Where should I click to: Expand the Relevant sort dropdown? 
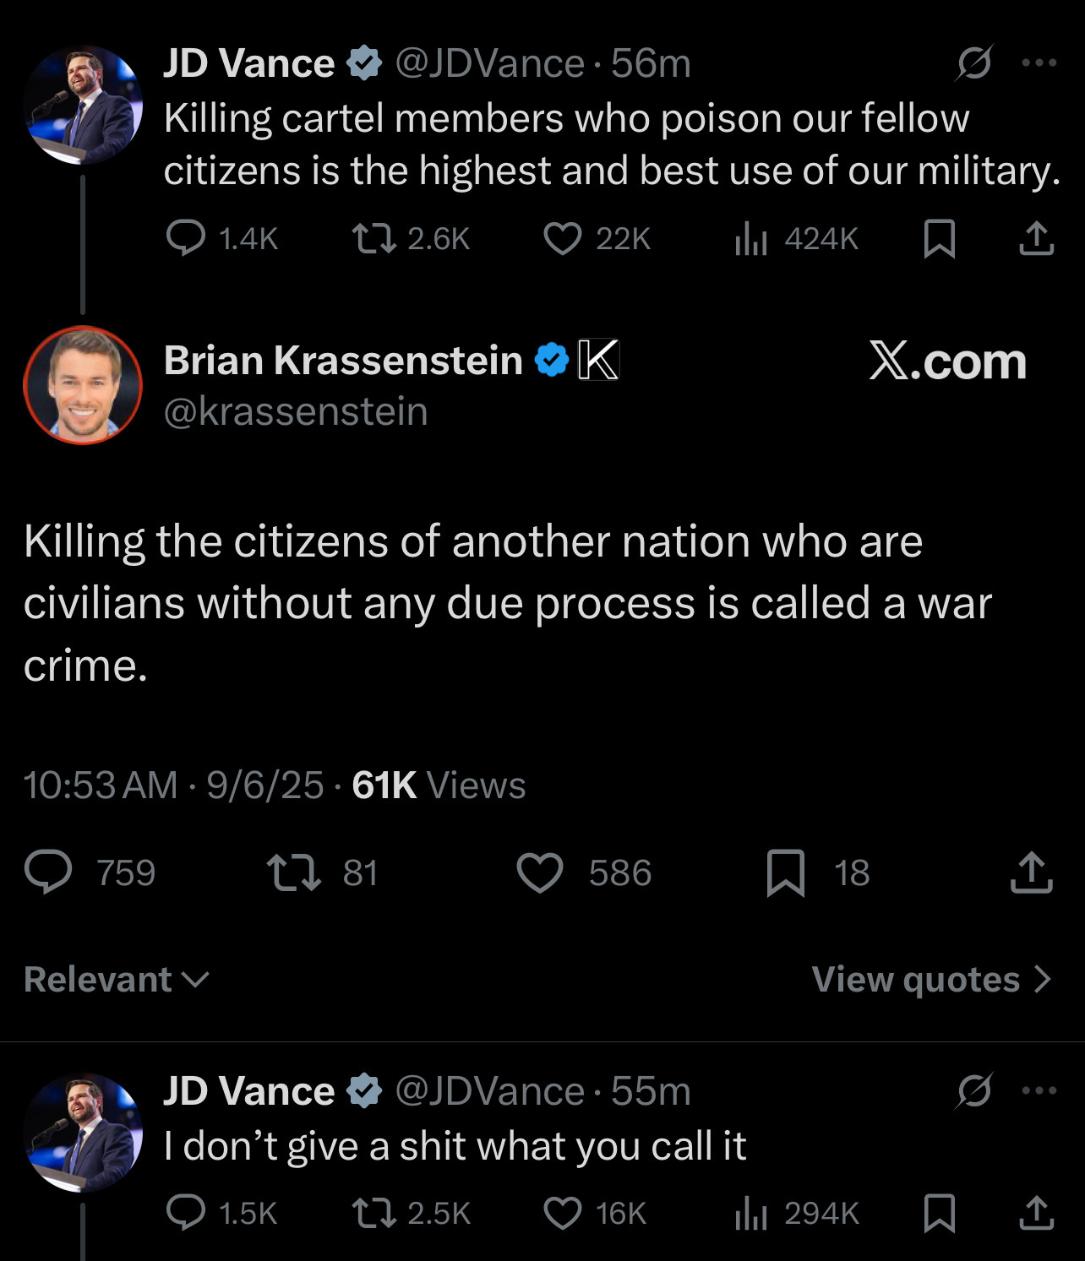[x=117, y=980]
